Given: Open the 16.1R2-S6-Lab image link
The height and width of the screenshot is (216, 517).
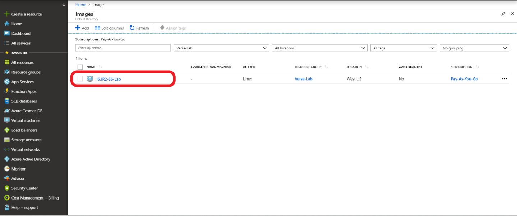Looking at the screenshot, I should click(108, 79).
